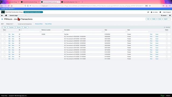The image size is (172, 97).
Task: Click the Date filter field
Action: (115, 32)
